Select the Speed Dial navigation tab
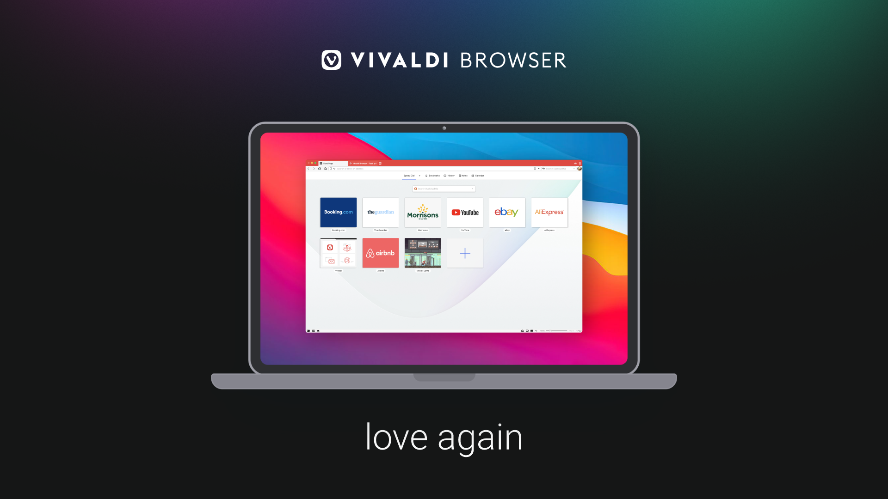 point(409,176)
